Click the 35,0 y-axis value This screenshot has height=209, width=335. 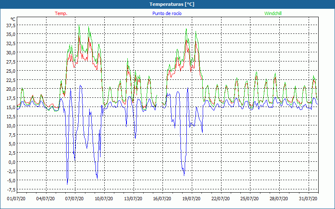coord(11,34)
